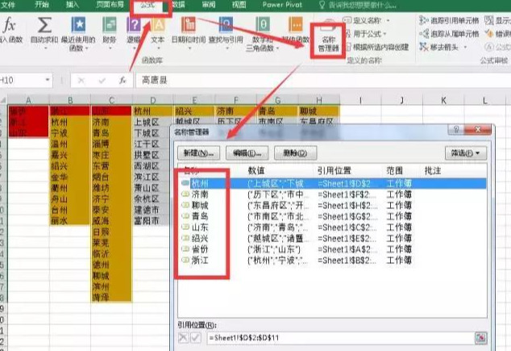Select column J header in worksheet
The height and width of the screenshot is (351, 511).
401,101
